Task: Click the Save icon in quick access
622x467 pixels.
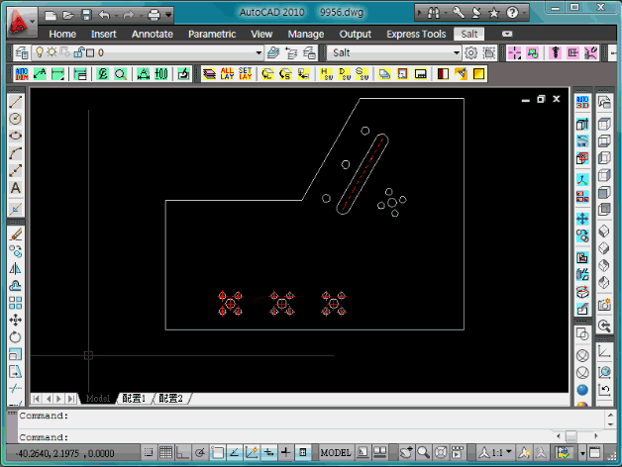Action: pyautogui.click(x=86, y=15)
